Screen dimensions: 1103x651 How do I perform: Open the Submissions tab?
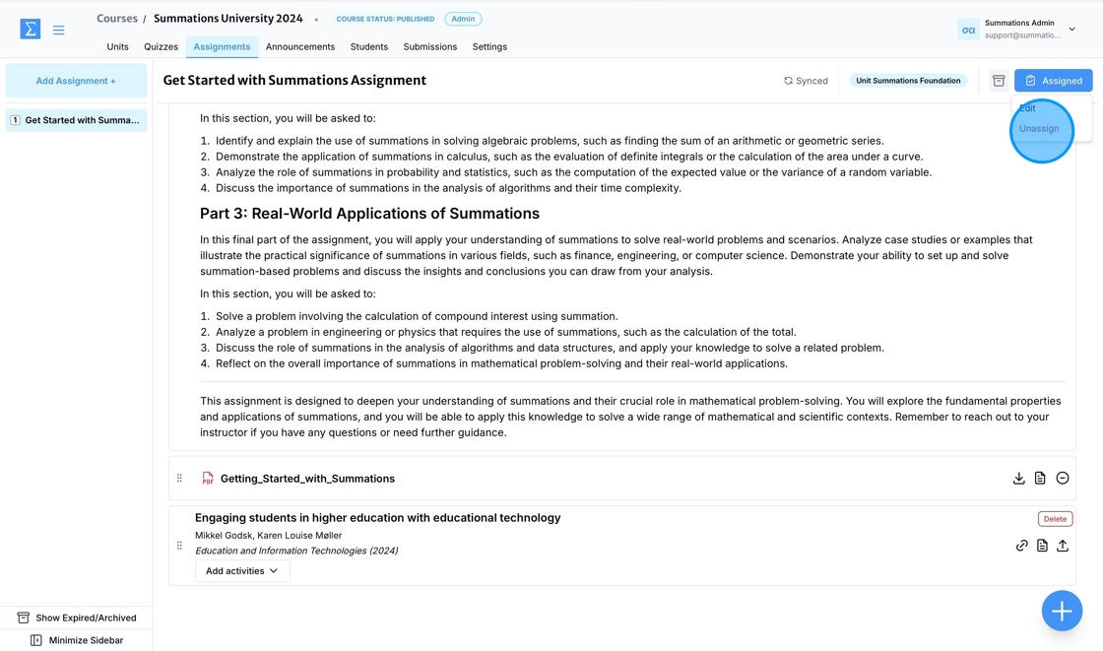[429, 47]
